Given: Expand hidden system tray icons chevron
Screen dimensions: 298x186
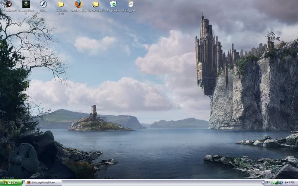Looking at the screenshot, I should pyautogui.click(x=263, y=183).
